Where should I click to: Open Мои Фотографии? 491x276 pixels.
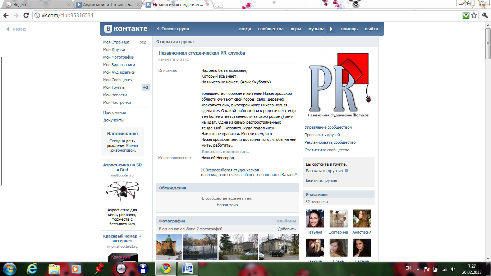coord(119,57)
